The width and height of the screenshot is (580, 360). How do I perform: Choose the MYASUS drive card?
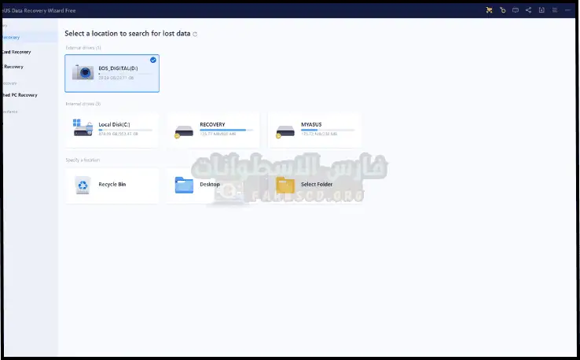314,129
